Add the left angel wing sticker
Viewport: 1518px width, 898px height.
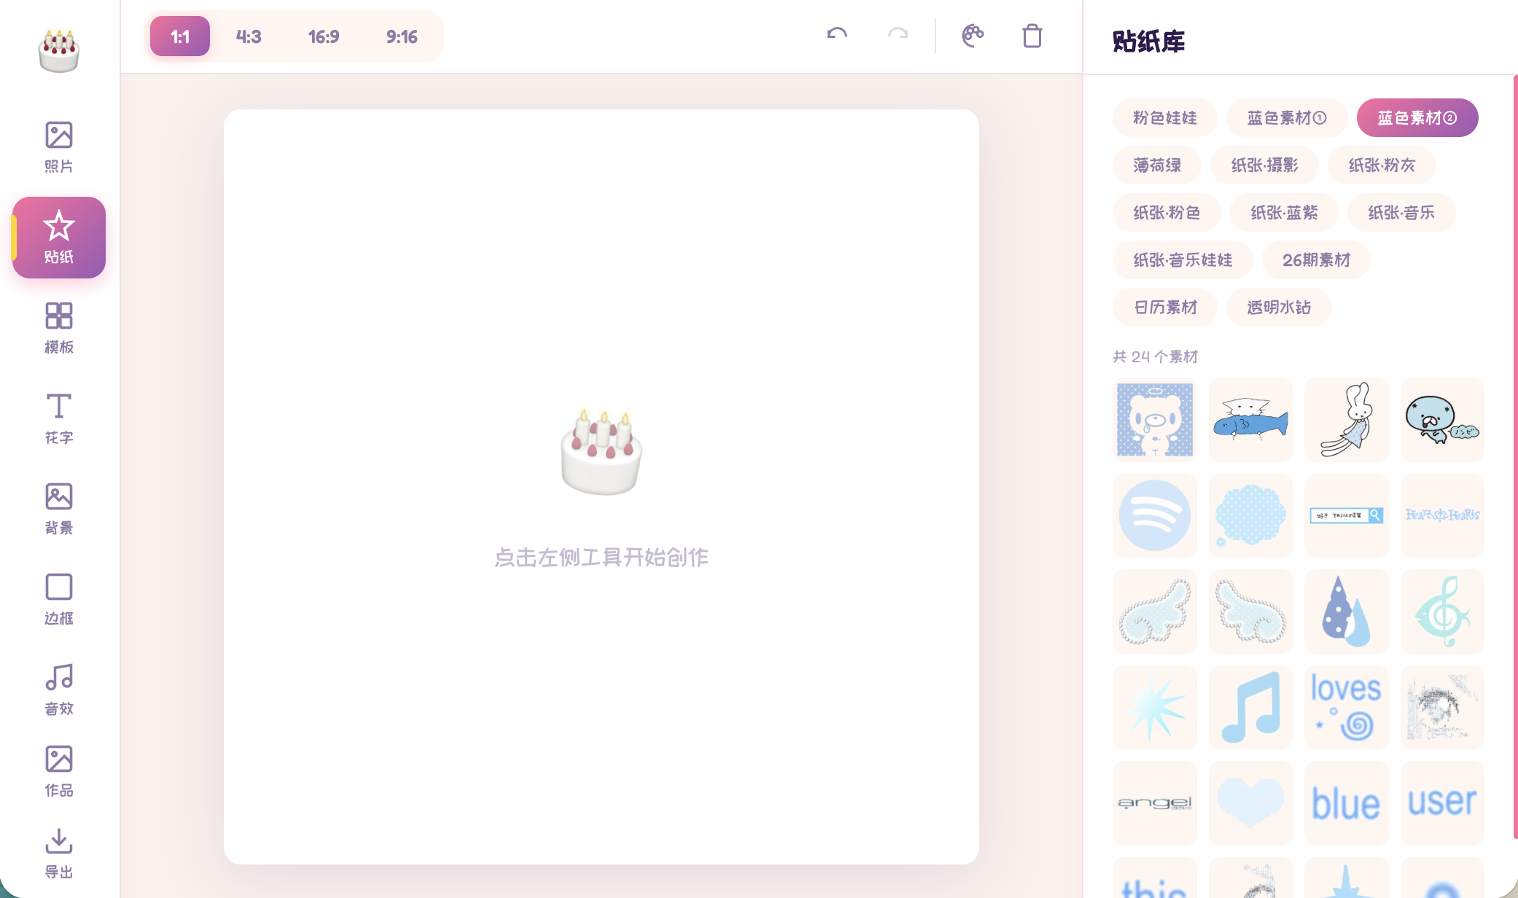[1155, 612]
